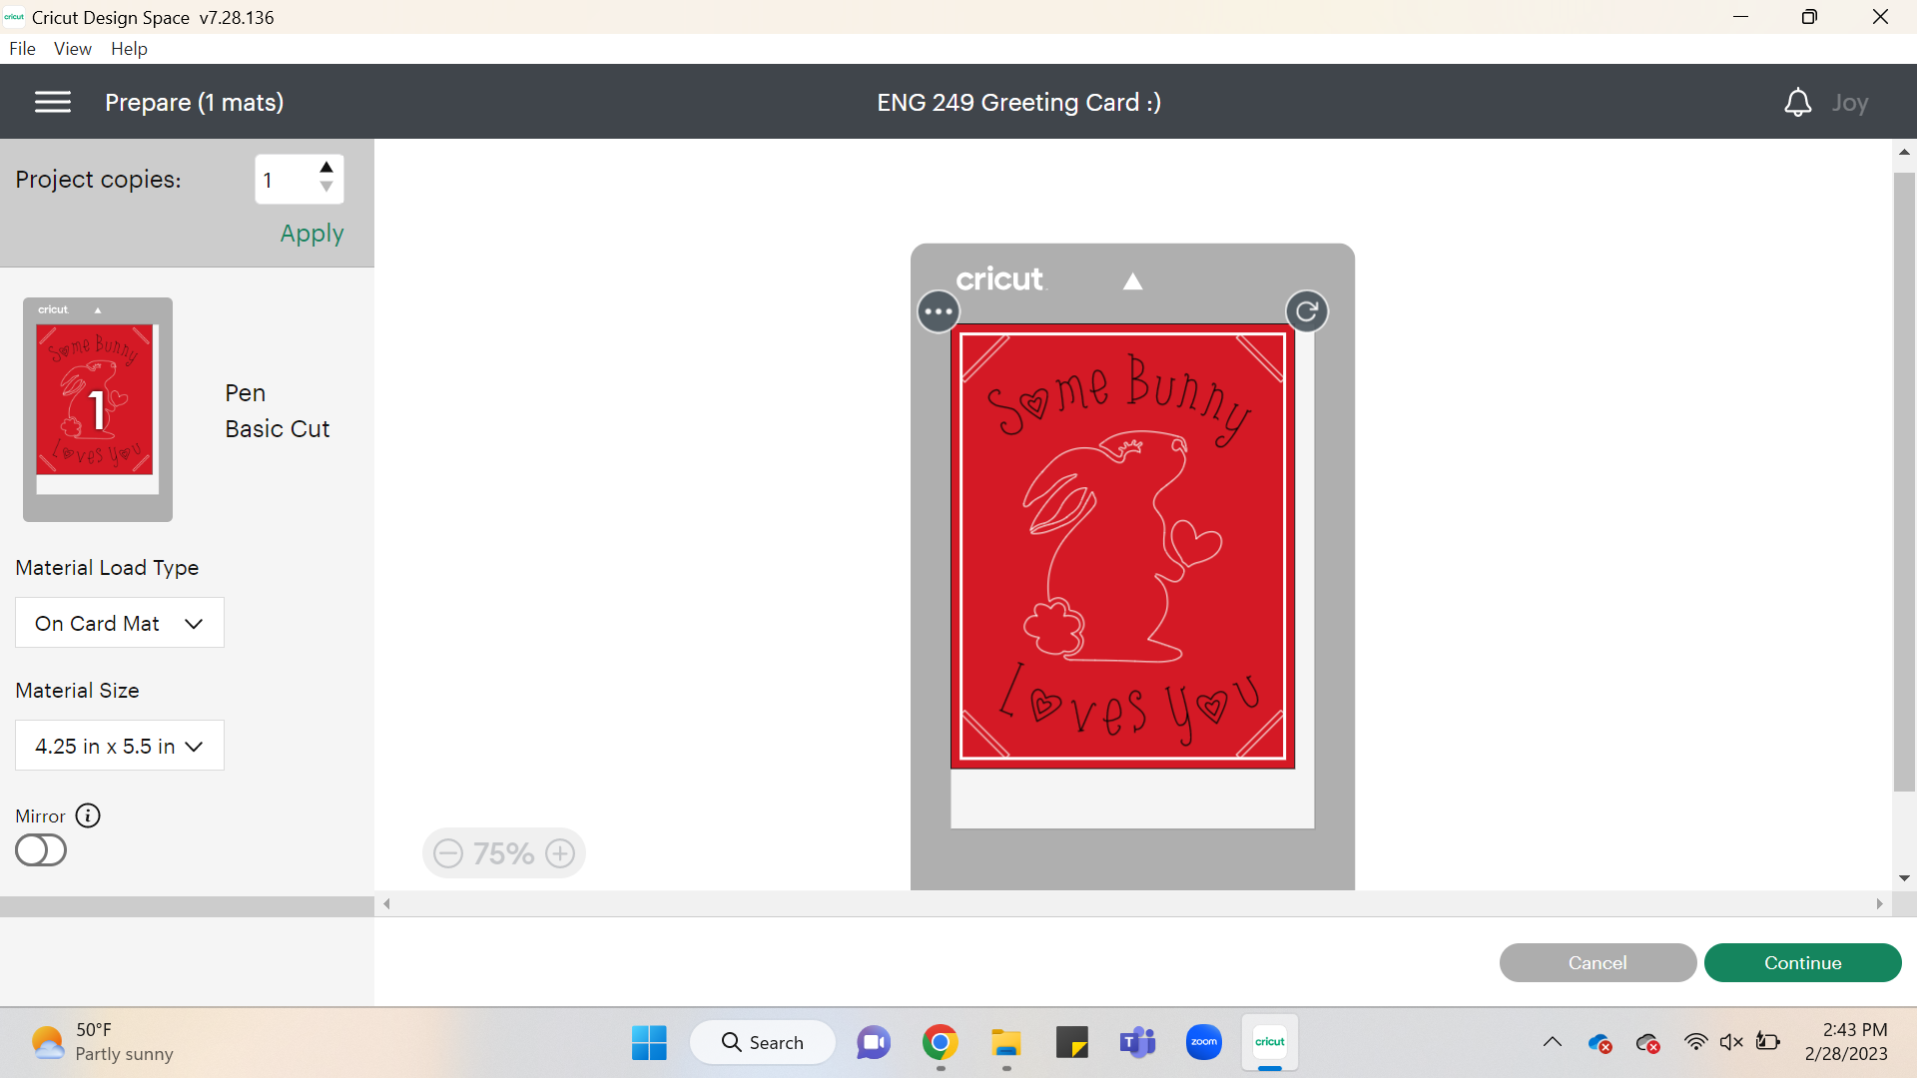Open the hamburger navigation menu
The width and height of the screenshot is (1917, 1078).
point(52,101)
